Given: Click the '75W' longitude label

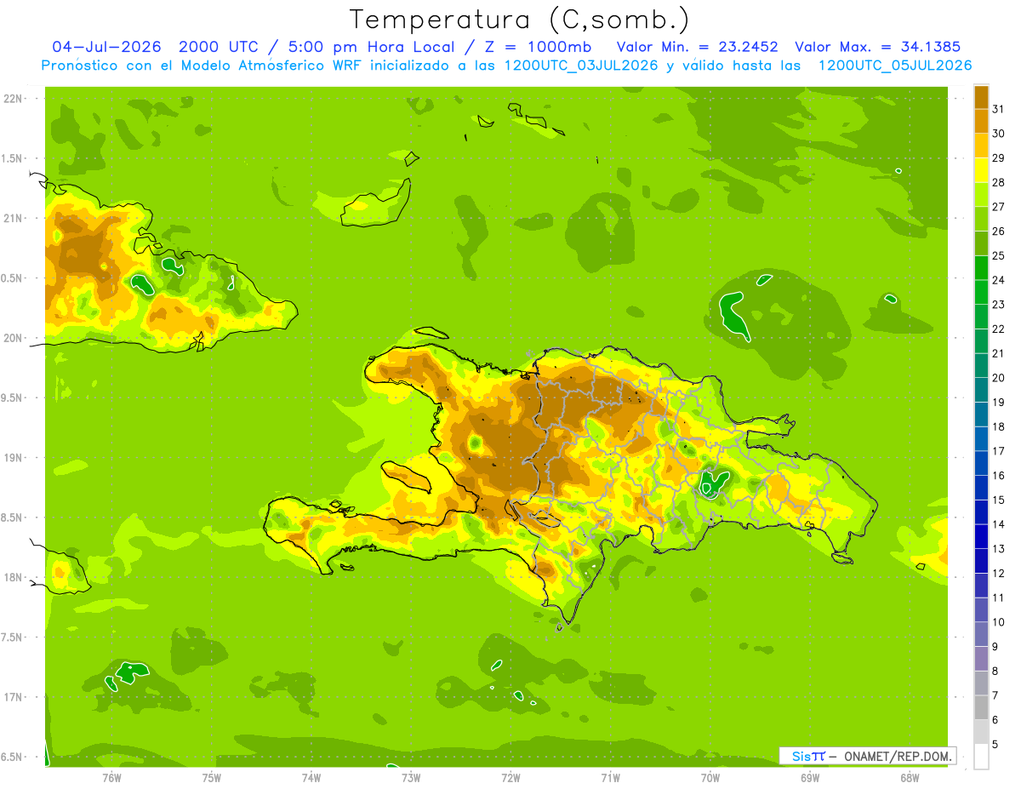Looking at the screenshot, I should pyautogui.click(x=212, y=777).
